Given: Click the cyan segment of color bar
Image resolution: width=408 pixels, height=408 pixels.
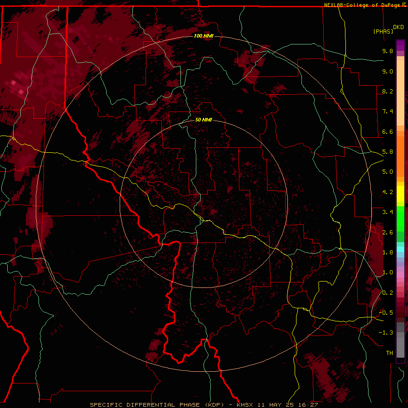Looking at the screenshot, I should (400, 249).
